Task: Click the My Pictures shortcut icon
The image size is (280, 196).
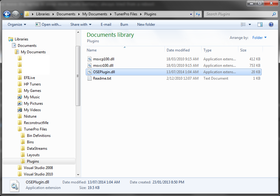Action: click(20, 103)
